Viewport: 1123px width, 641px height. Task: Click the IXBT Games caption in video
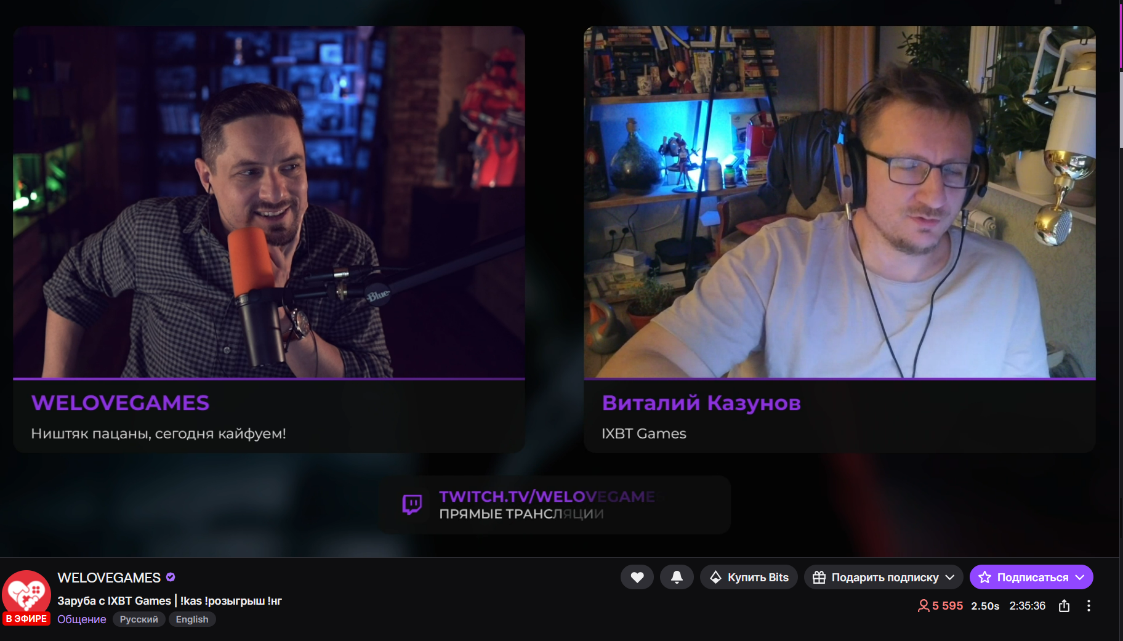(643, 433)
